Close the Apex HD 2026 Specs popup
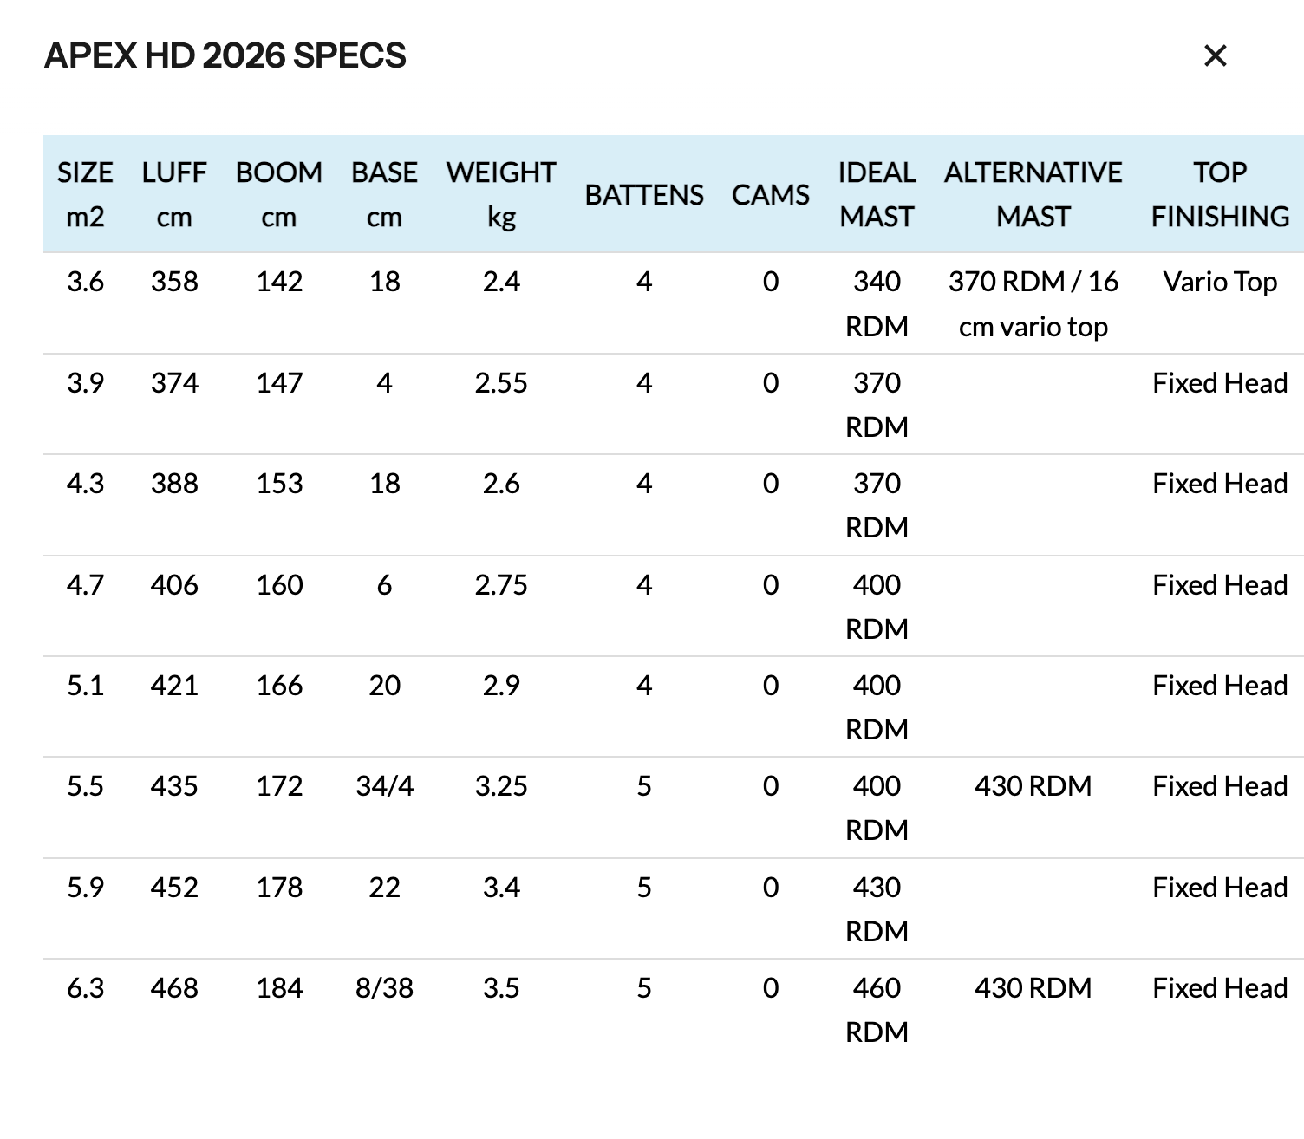The height and width of the screenshot is (1139, 1304). pos(1216,56)
